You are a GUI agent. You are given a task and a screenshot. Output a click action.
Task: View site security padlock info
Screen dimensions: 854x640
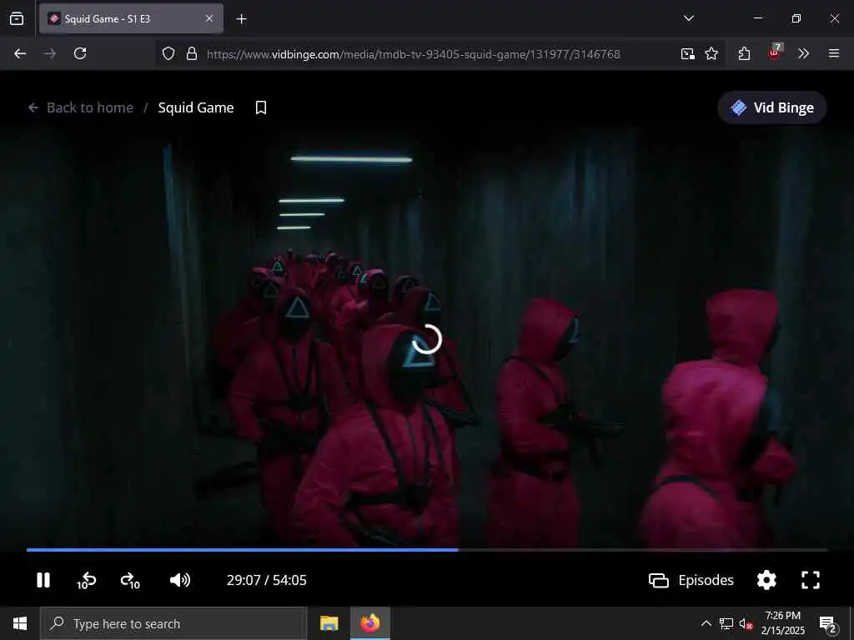(x=191, y=53)
